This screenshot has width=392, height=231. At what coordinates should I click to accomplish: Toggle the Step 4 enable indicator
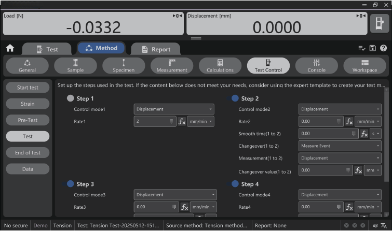click(235, 184)
